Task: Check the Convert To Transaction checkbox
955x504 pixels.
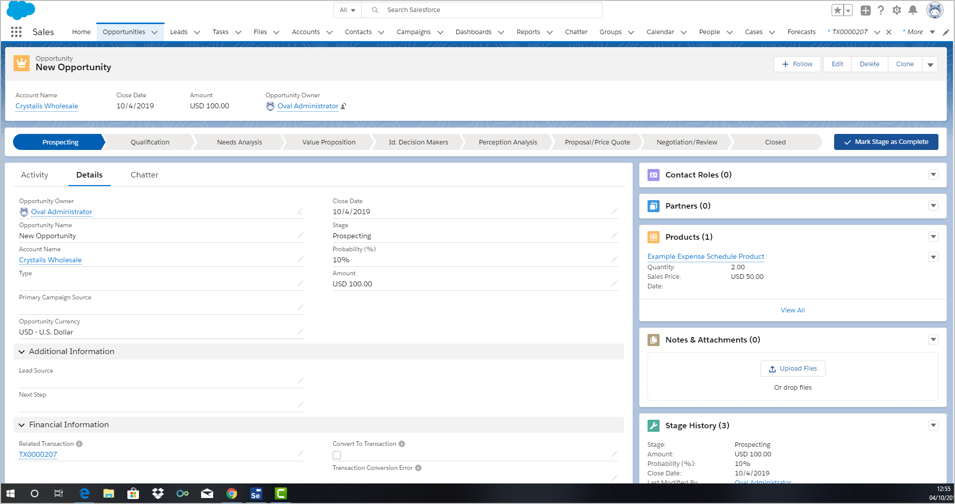Action: pos(337,455)
